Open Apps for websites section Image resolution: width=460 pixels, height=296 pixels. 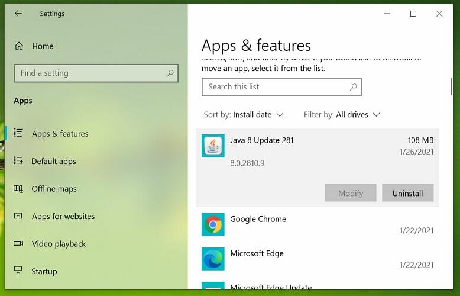point(96,217)
